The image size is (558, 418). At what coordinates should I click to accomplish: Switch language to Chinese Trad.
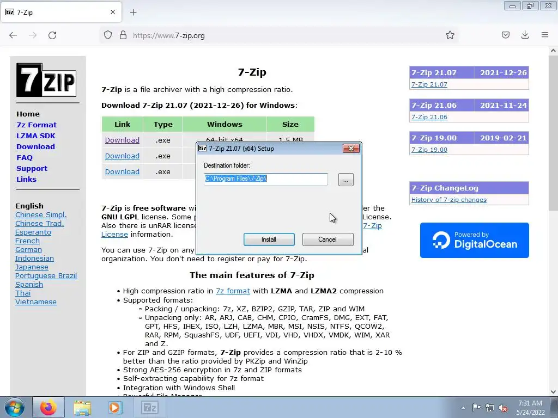point(39,224)
